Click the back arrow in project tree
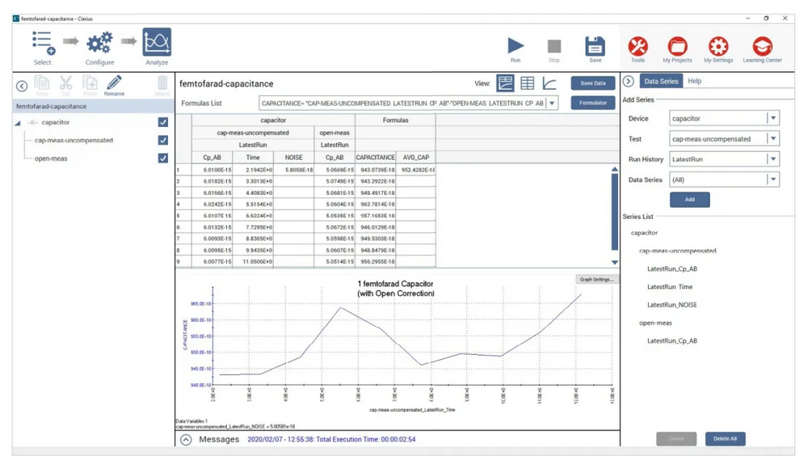 [x=22, y=86]
